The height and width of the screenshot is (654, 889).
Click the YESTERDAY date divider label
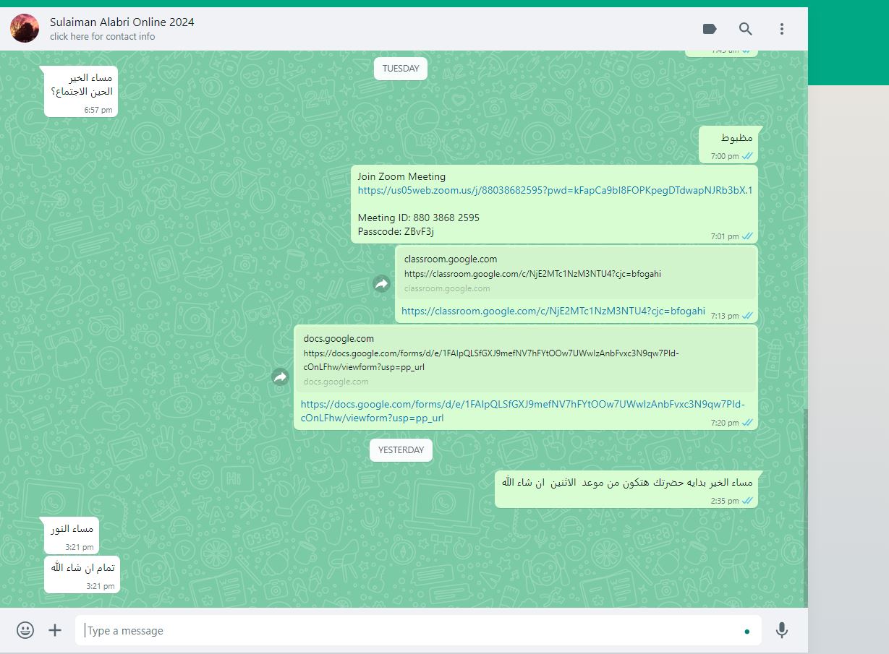click(401, 449)
